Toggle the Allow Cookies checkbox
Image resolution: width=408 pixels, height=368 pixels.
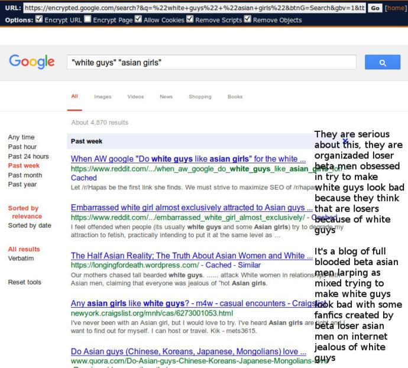point(138,19)
